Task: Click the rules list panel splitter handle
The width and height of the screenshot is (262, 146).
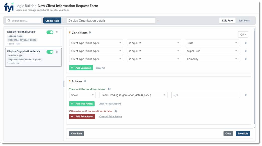Action: click(64, 84)
